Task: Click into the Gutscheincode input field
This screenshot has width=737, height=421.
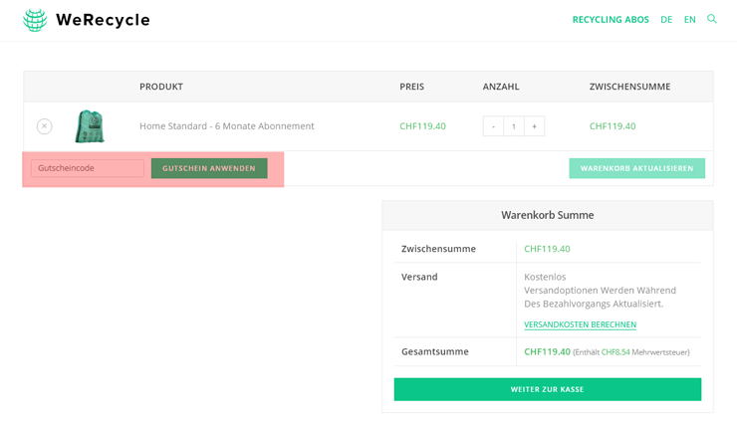Action: coord(88,168)
